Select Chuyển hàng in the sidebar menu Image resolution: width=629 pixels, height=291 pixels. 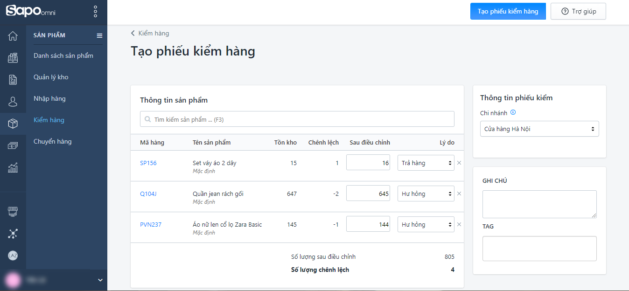pos(53,142)
